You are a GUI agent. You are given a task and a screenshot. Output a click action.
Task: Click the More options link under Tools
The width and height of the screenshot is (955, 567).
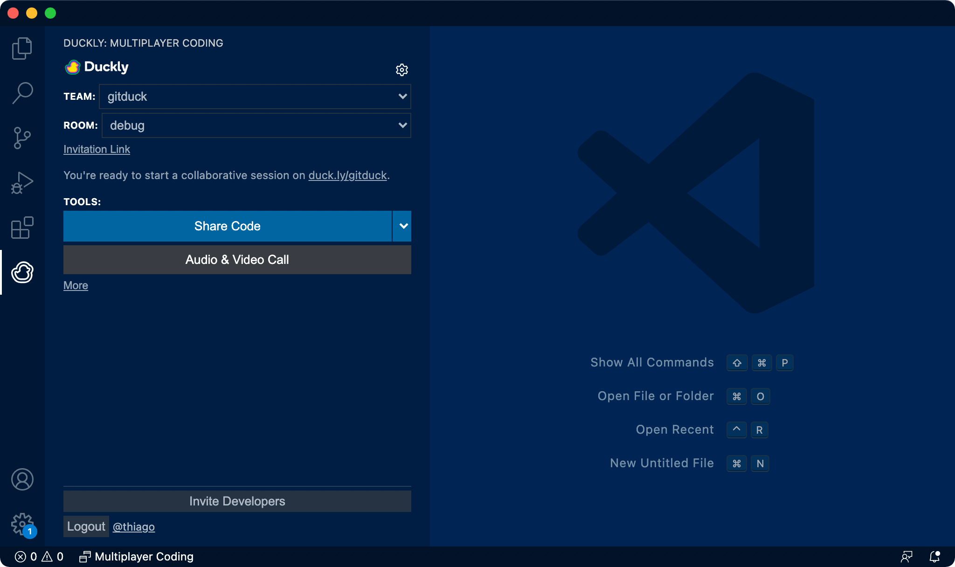pyautogui.click(x=76, y=285)
